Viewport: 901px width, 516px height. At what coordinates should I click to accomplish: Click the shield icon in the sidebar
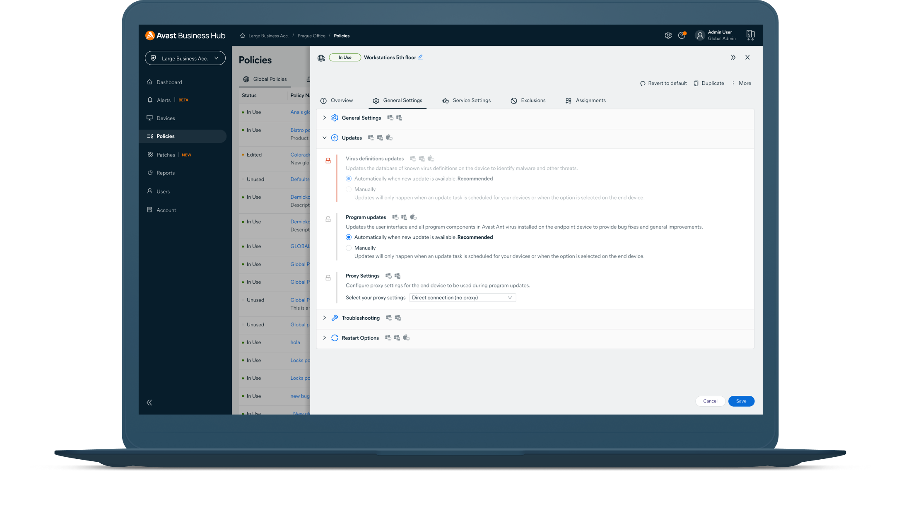(x=154, y=58)
